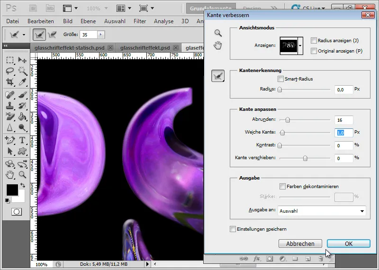Image resolution: width=379 pixels, height=270 pixels.
Task: Select the Zoom tool in the toolbox
Action: tap(22, 175)
